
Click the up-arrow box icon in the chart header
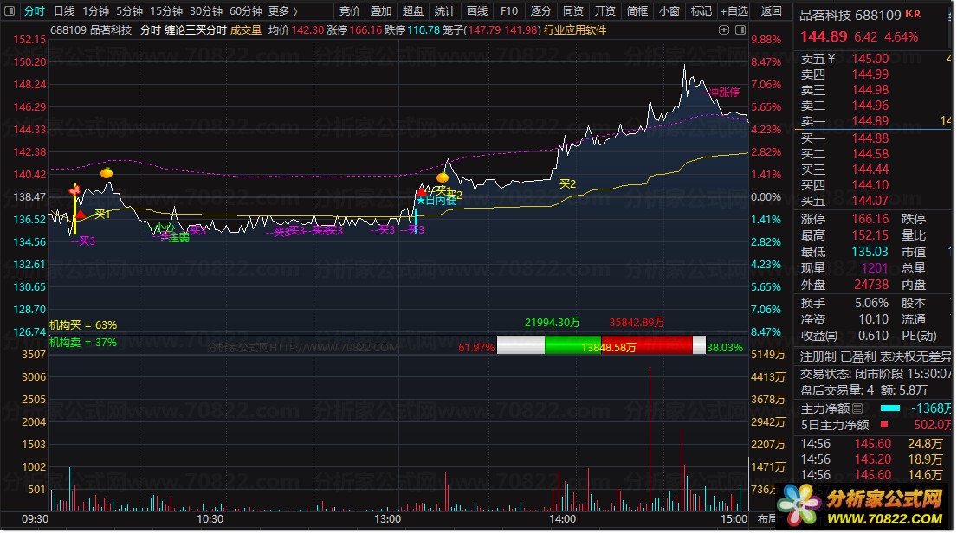coord(724,30)
